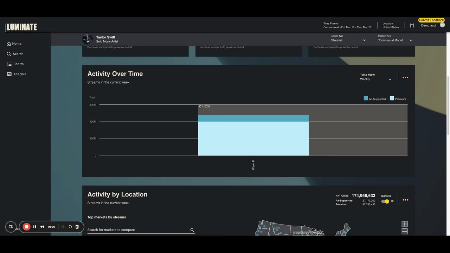This screenshot has height=253, width=450.
Task: Stop the screen recording
Action: pyautogui.click(x=26, y=227)
